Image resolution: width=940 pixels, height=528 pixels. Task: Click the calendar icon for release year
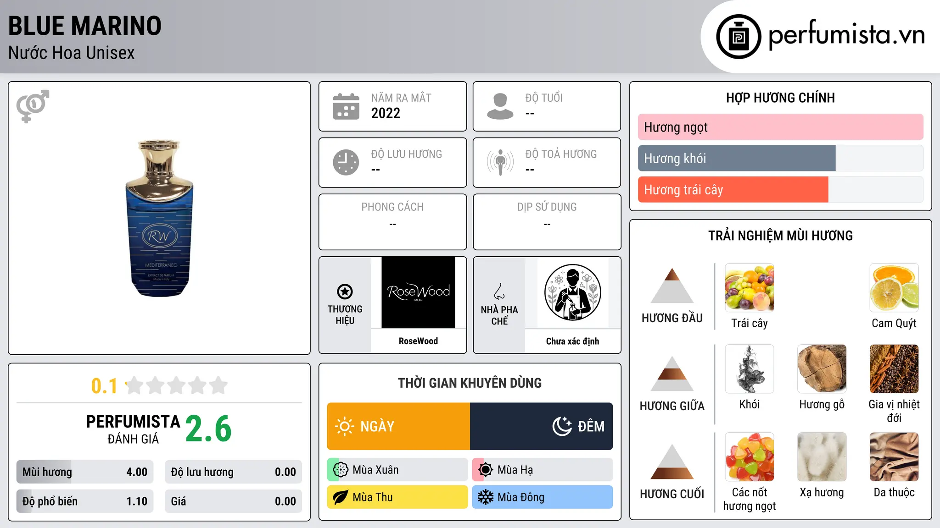click(x=346, y=106)
